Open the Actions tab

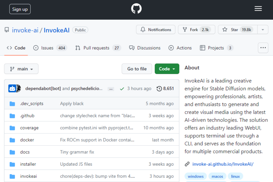[x=180, y=48]
